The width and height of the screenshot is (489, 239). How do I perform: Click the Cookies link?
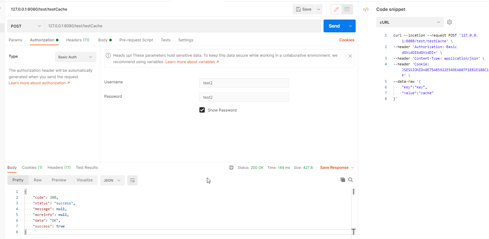point(347,40)
